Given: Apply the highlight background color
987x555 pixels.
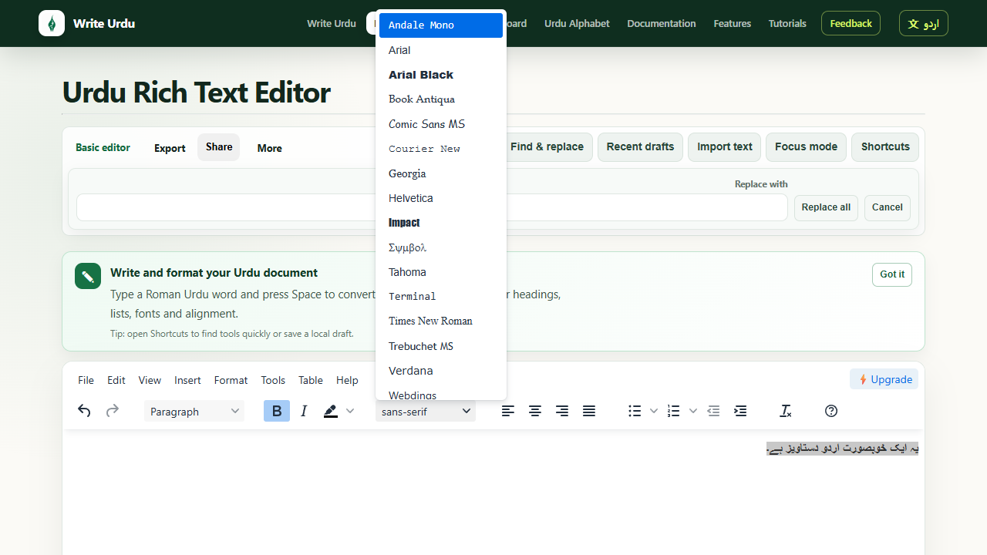Looking at the screenshot, I should (331, 411).
